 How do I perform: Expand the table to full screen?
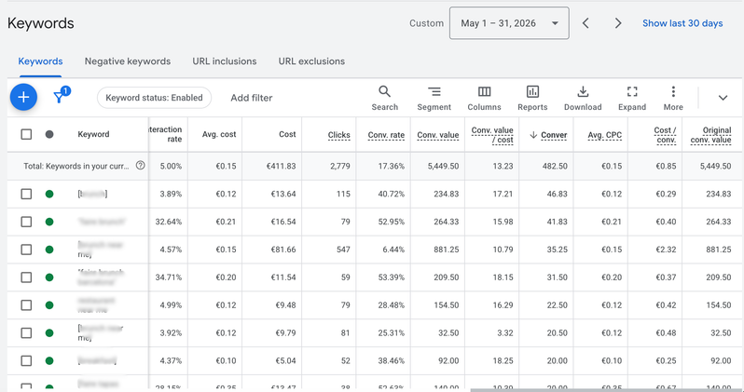pyautogui.click(x=632, y=98)
